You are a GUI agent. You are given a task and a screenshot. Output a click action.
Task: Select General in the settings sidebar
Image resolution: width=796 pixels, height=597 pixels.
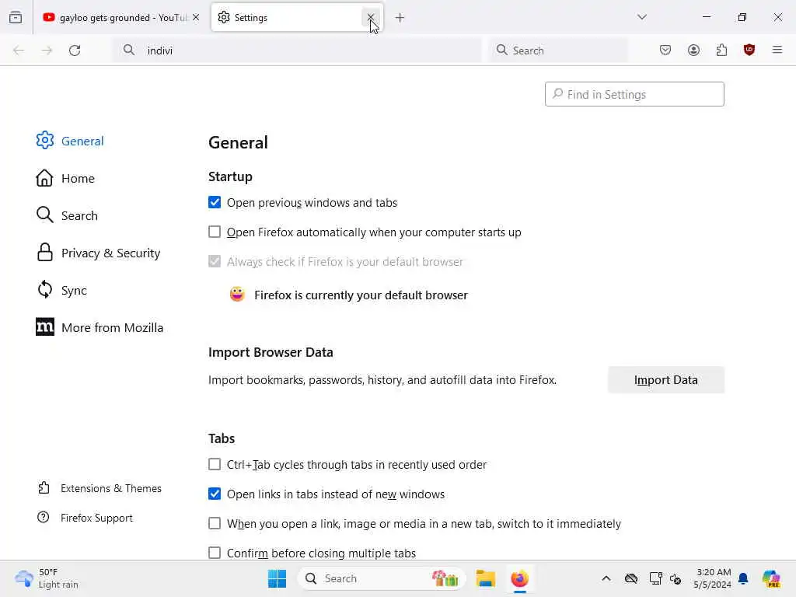tap(70, 141)
